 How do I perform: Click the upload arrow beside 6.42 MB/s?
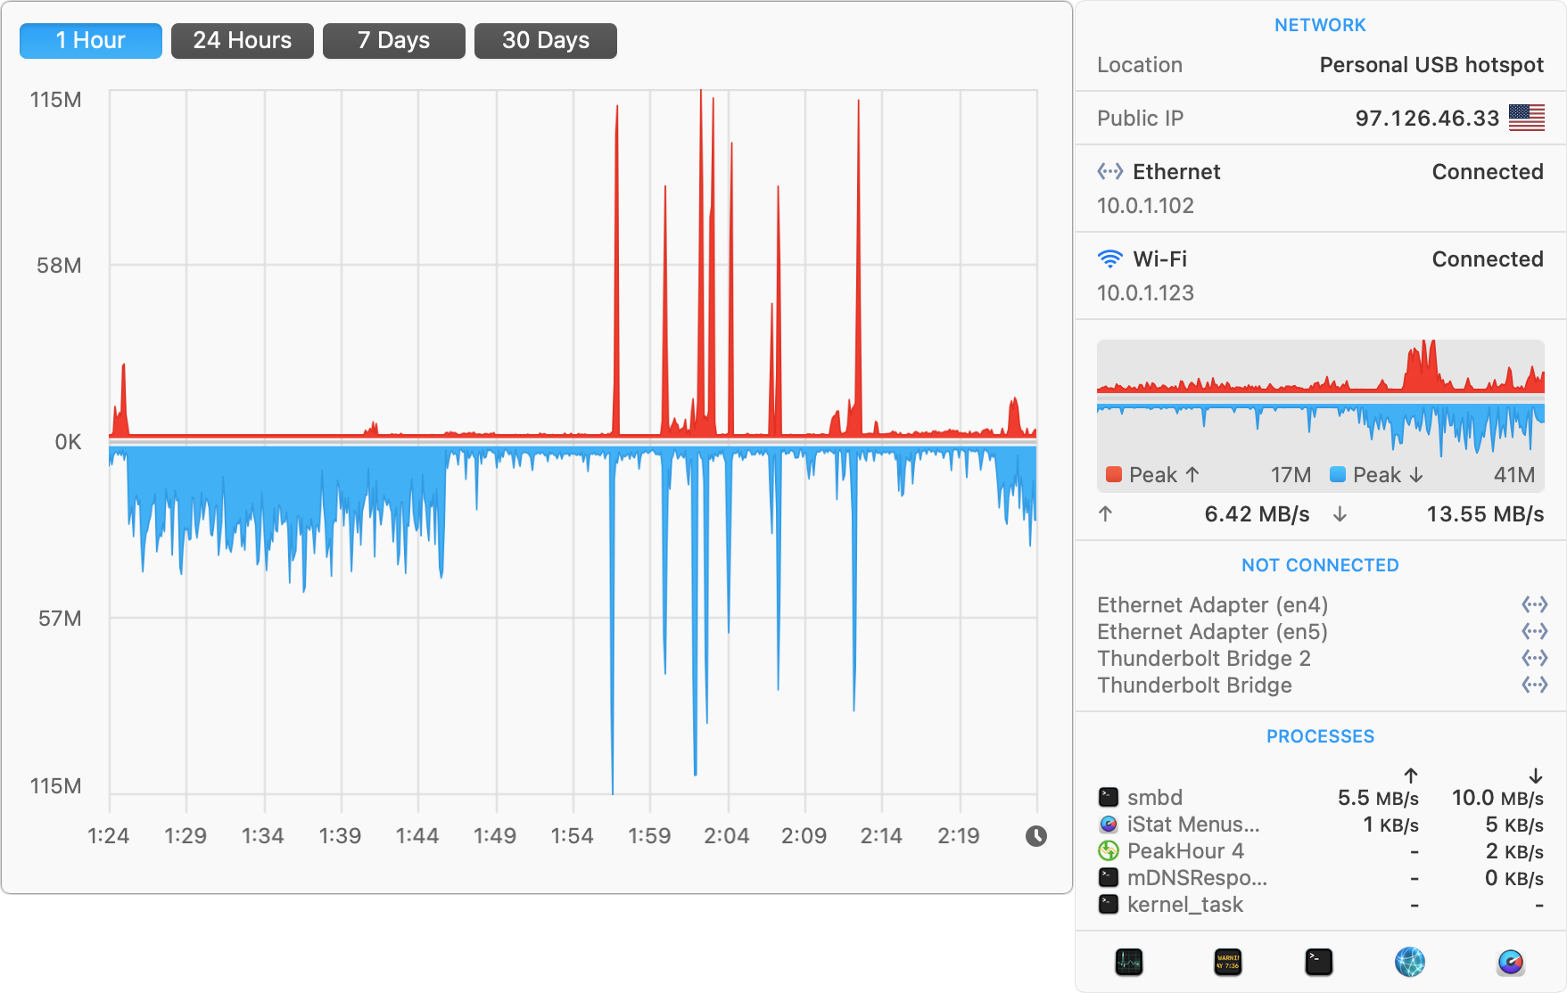[1105, 513]
